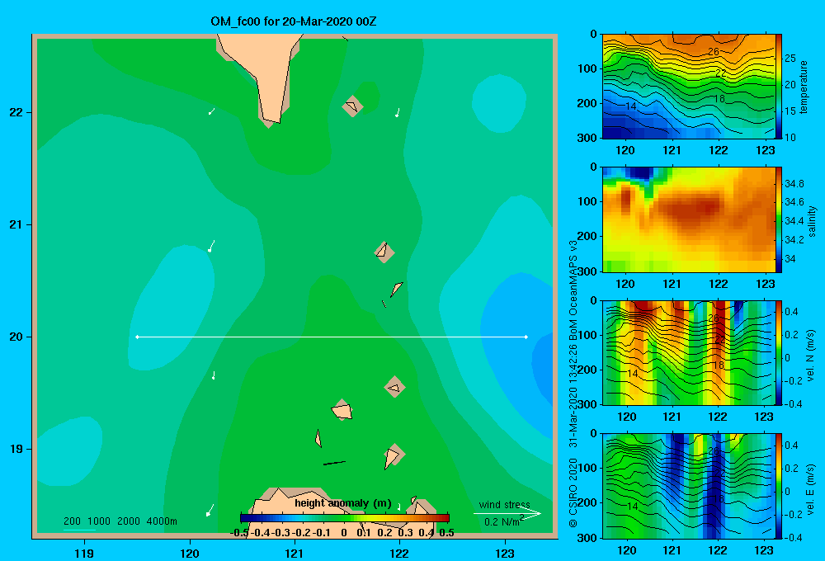
Task: Click the 'salinity' colorbar label
Action: tap(812, 221)
